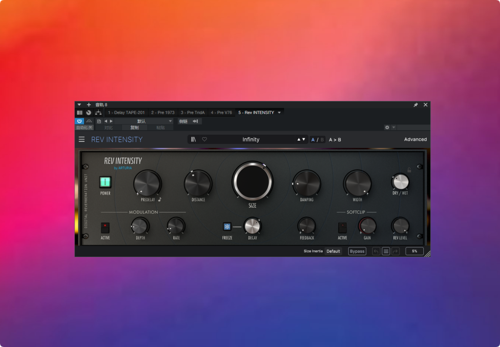Switch to the 1 - Delay TAPE-201 tab
The width and height of the screenshot is (500, 347).
pos(126,112)
